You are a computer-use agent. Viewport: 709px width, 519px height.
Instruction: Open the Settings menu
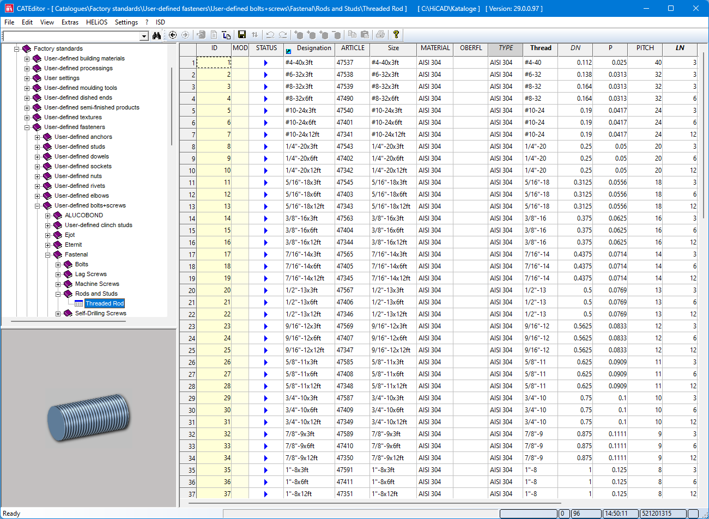[x=126, y=22]
